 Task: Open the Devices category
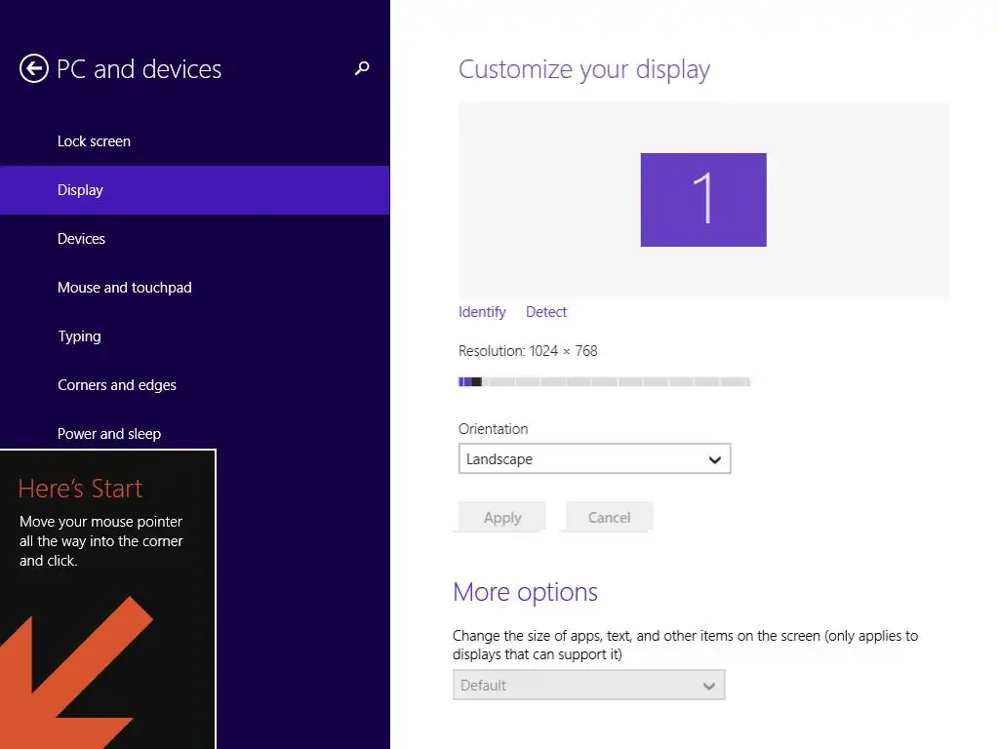pos(194,239)
